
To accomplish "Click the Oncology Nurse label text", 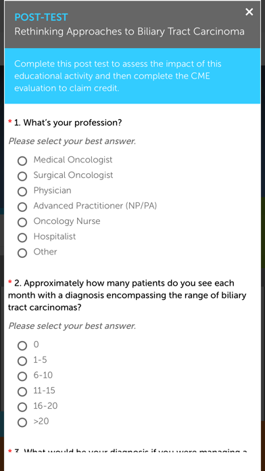I will tap(67, 221).
